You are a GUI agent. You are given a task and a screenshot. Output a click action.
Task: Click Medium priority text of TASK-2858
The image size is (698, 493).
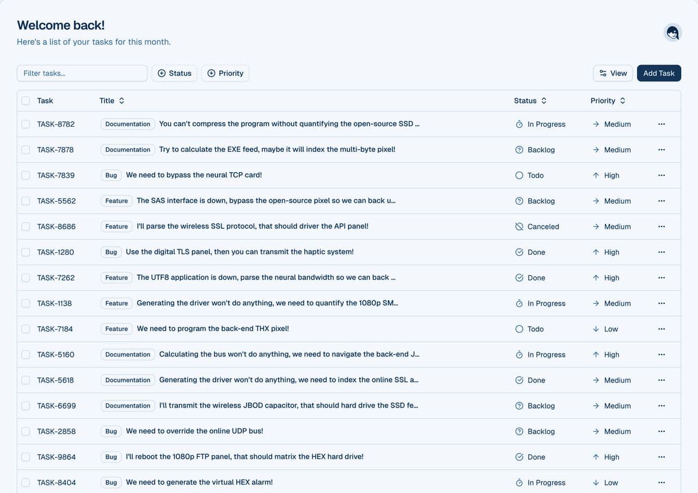tap(617, 431)
